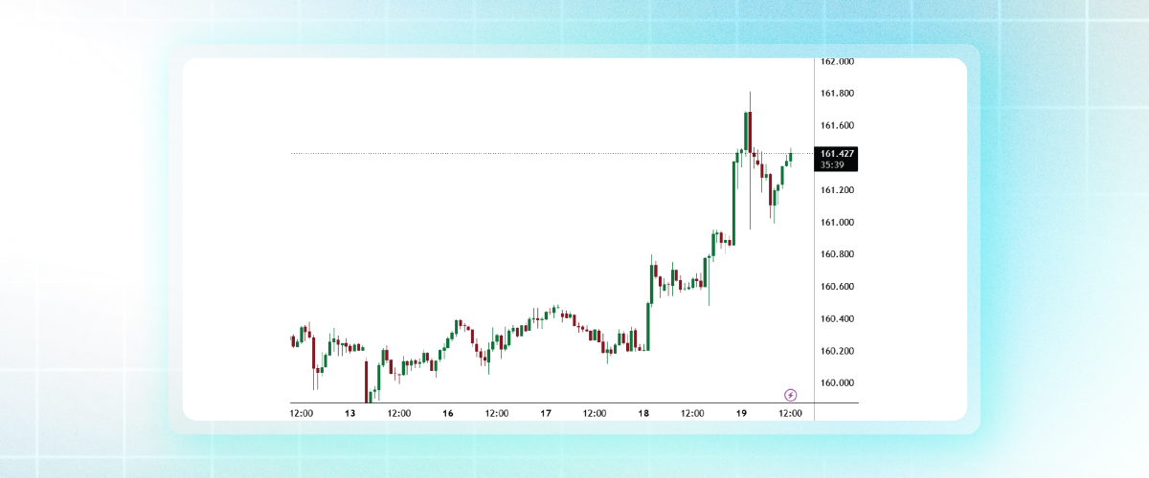Click the 162.000 price axis label

pyautogui.click(x=838, y=61)
